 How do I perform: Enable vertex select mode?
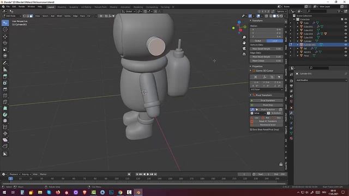point(24,16)
